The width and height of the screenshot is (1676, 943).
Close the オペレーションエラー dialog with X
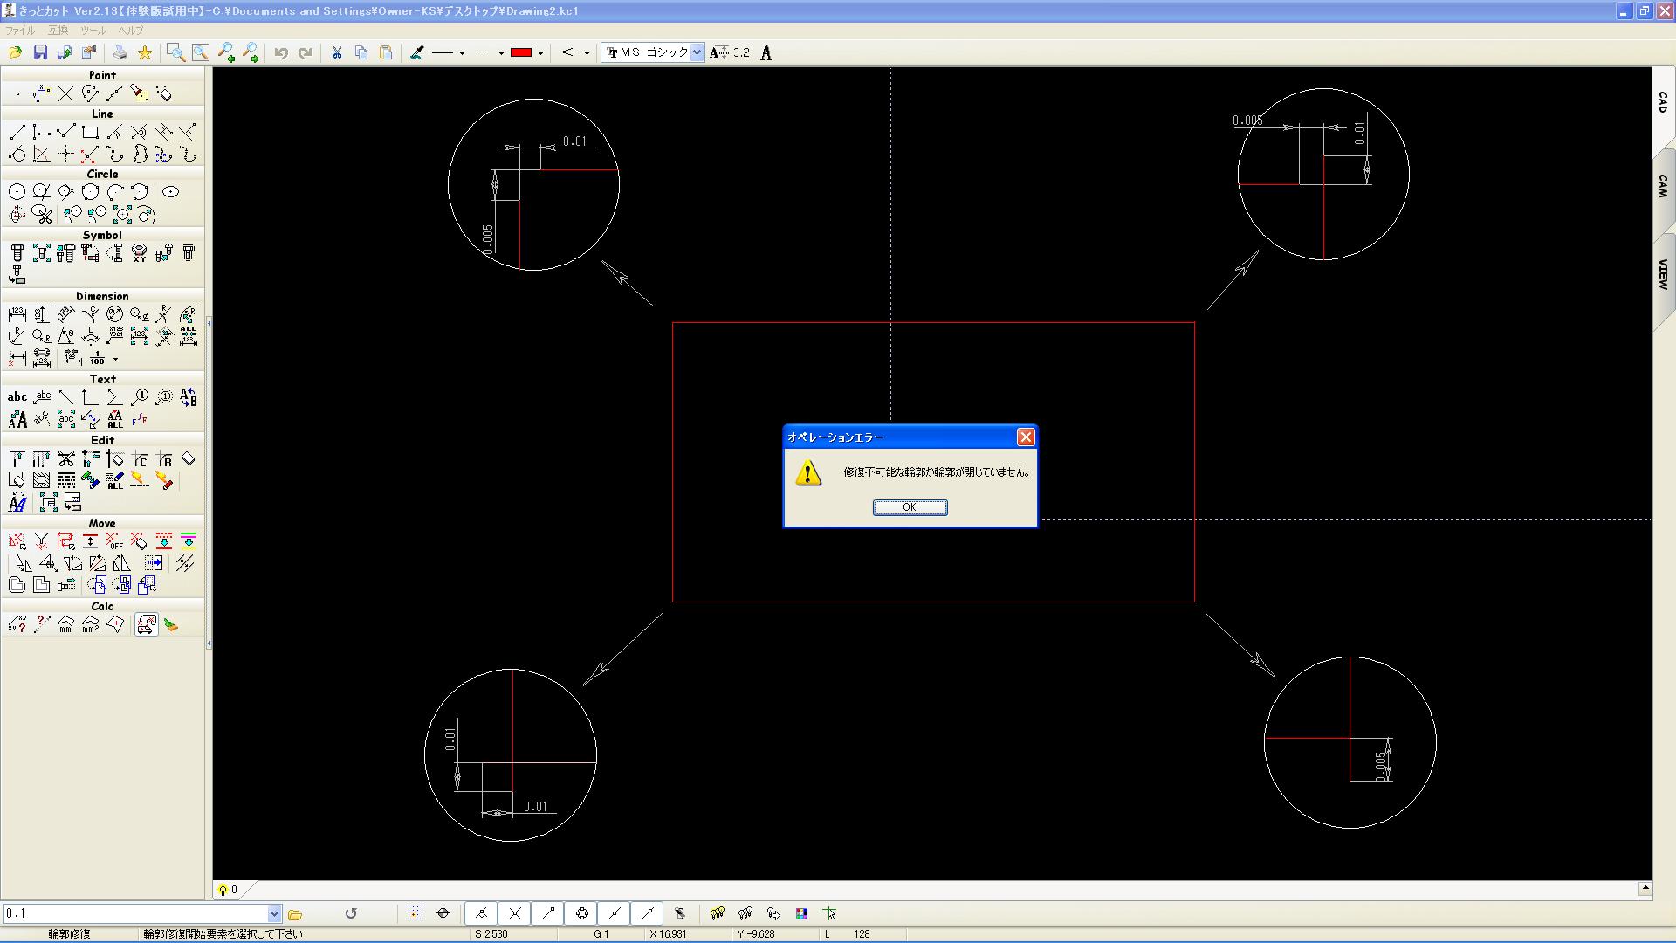click(1026, 437)
